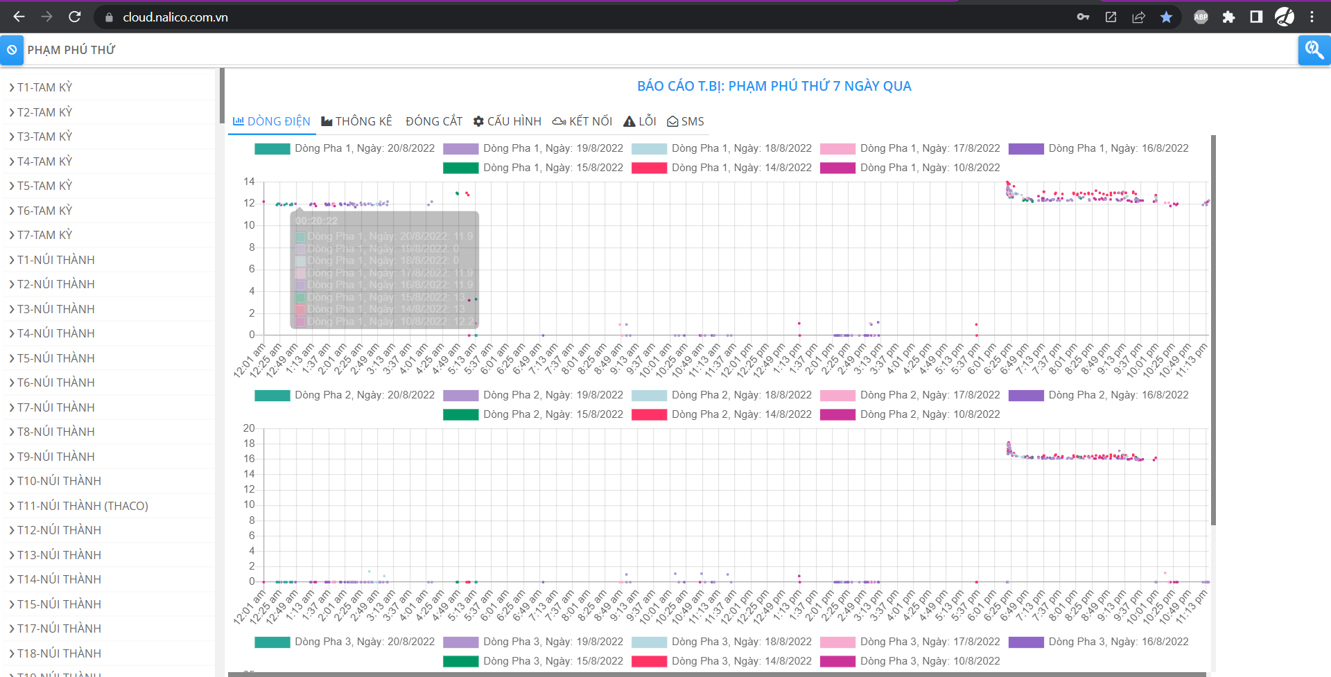
Task: Toggle Dòng Pha 1 19/8/2022 legend swatch
Action: click(x=460, y=148)
